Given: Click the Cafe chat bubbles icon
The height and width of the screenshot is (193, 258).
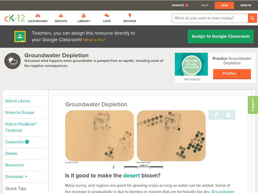Looking at the screenshot, I should pyautogui.click(x=107, y=15).
